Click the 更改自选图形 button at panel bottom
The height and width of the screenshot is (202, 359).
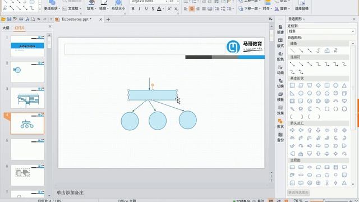298,192
